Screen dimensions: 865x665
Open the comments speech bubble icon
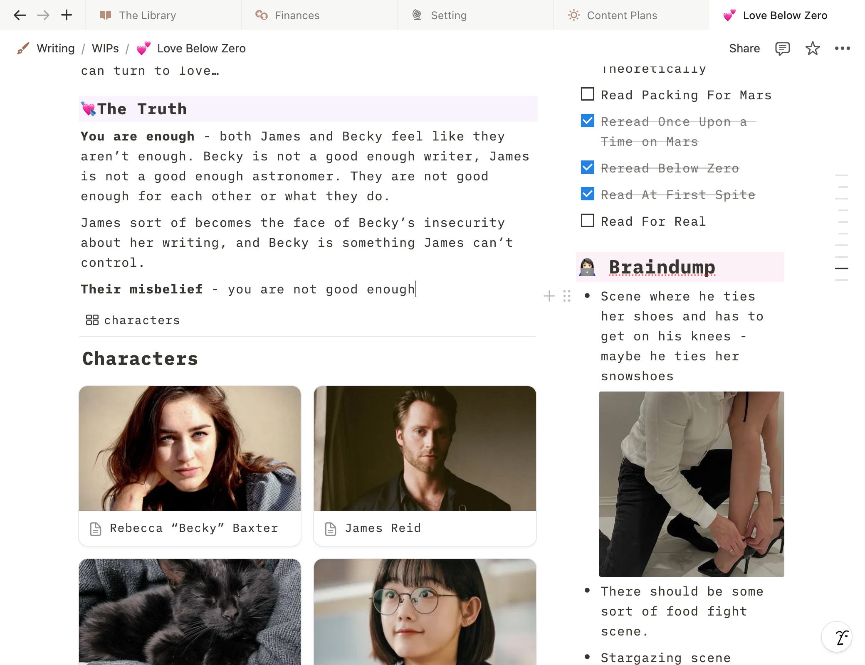pos(782,48)
